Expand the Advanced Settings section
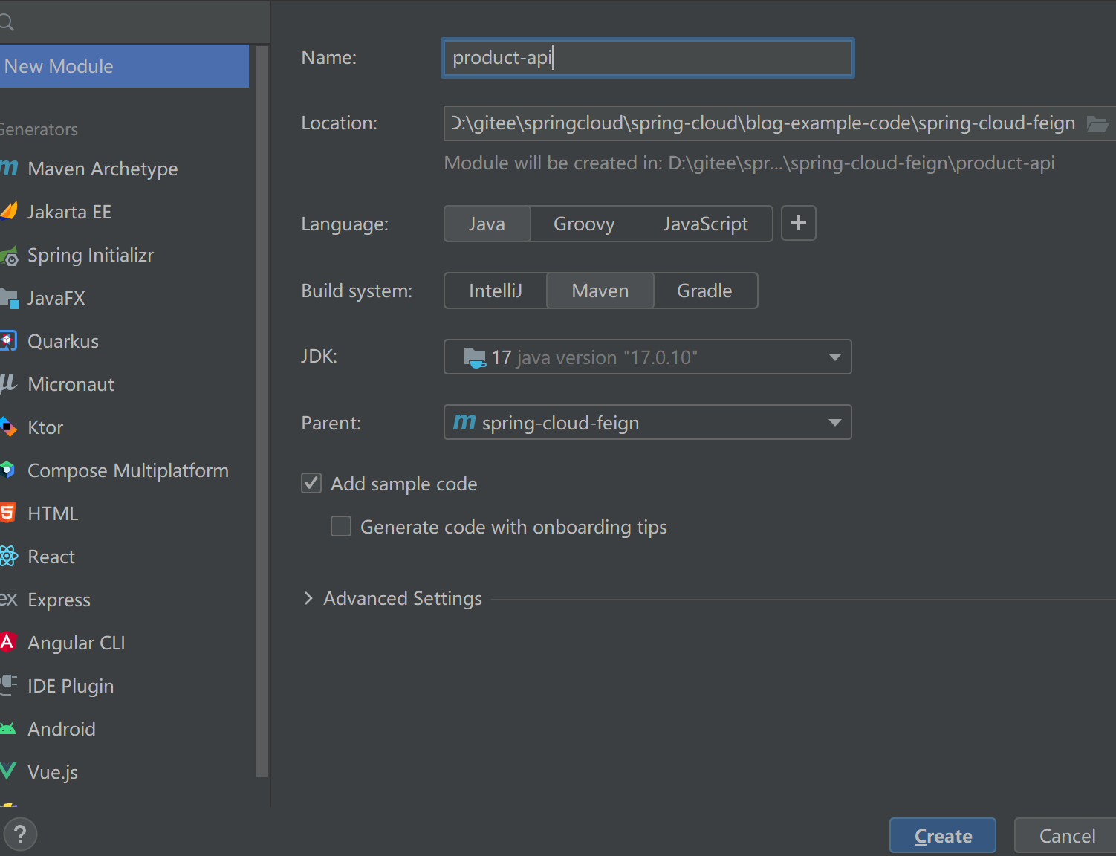1116x856 pixels. click(x=308, y=598)
